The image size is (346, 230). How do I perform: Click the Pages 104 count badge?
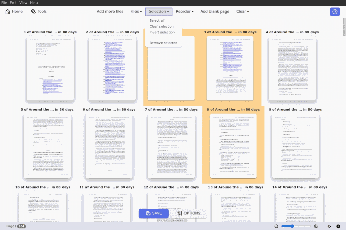pos(22,226)
